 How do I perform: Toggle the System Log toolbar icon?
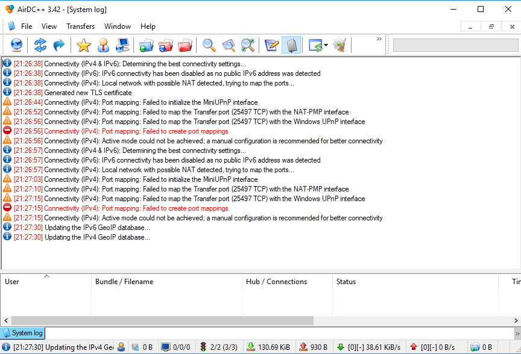(291, 45)
